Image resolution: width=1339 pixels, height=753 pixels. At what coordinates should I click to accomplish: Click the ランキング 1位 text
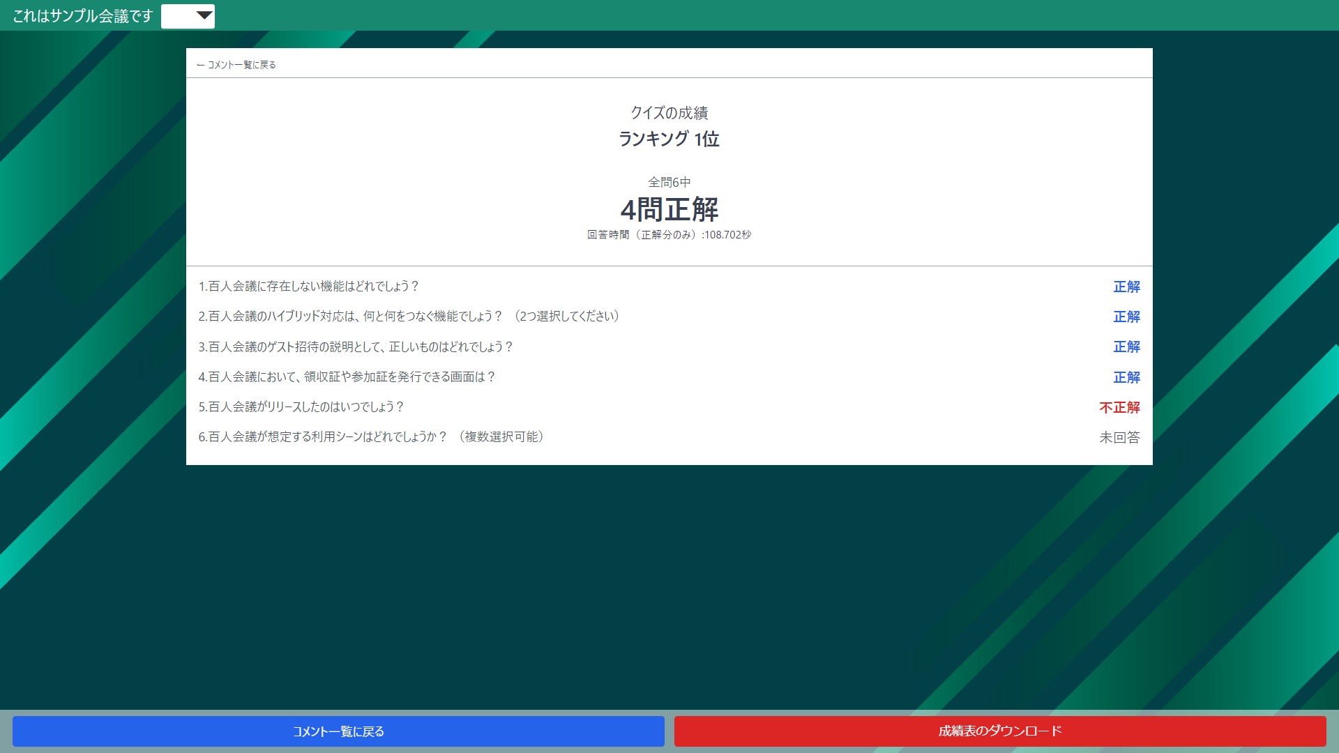pos(669,139)
